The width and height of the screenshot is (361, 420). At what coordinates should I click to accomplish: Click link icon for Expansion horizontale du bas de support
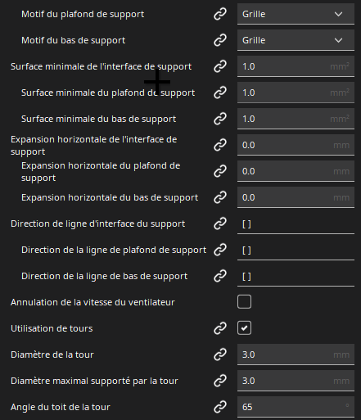click(220, 197)
